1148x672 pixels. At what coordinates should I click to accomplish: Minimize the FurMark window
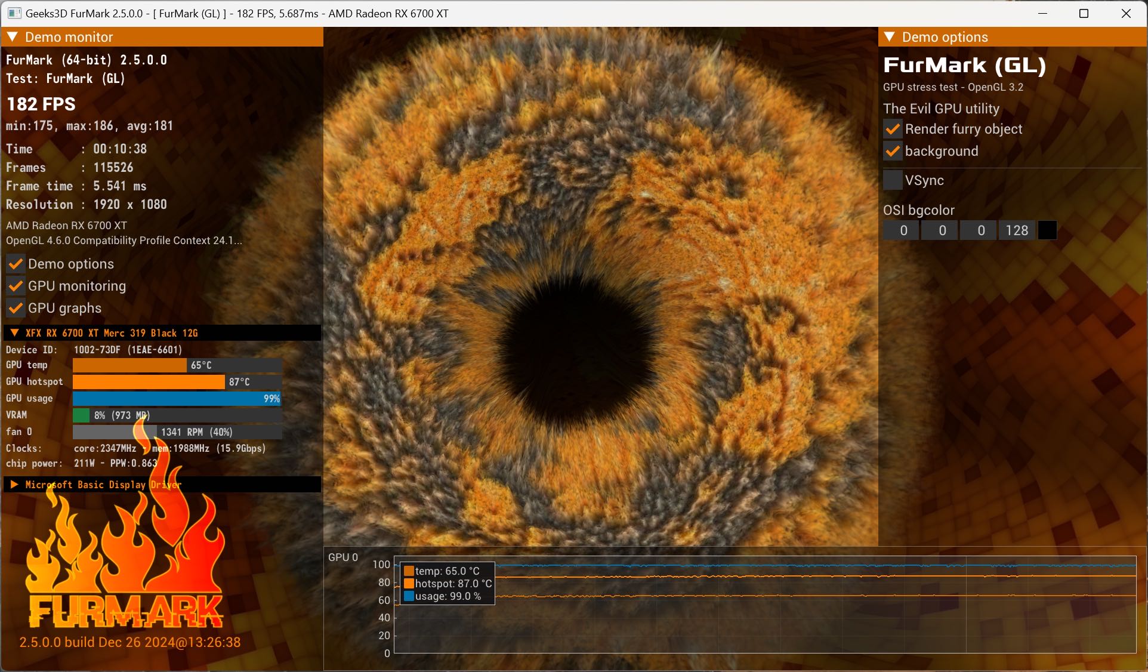[x=1043, y=13]
